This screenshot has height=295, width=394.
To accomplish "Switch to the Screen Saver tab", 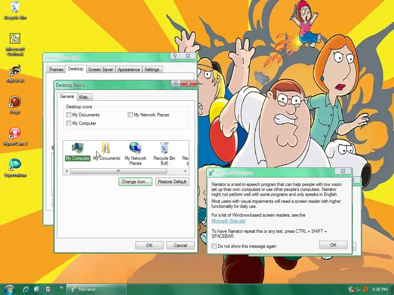I will click(100, 70).
